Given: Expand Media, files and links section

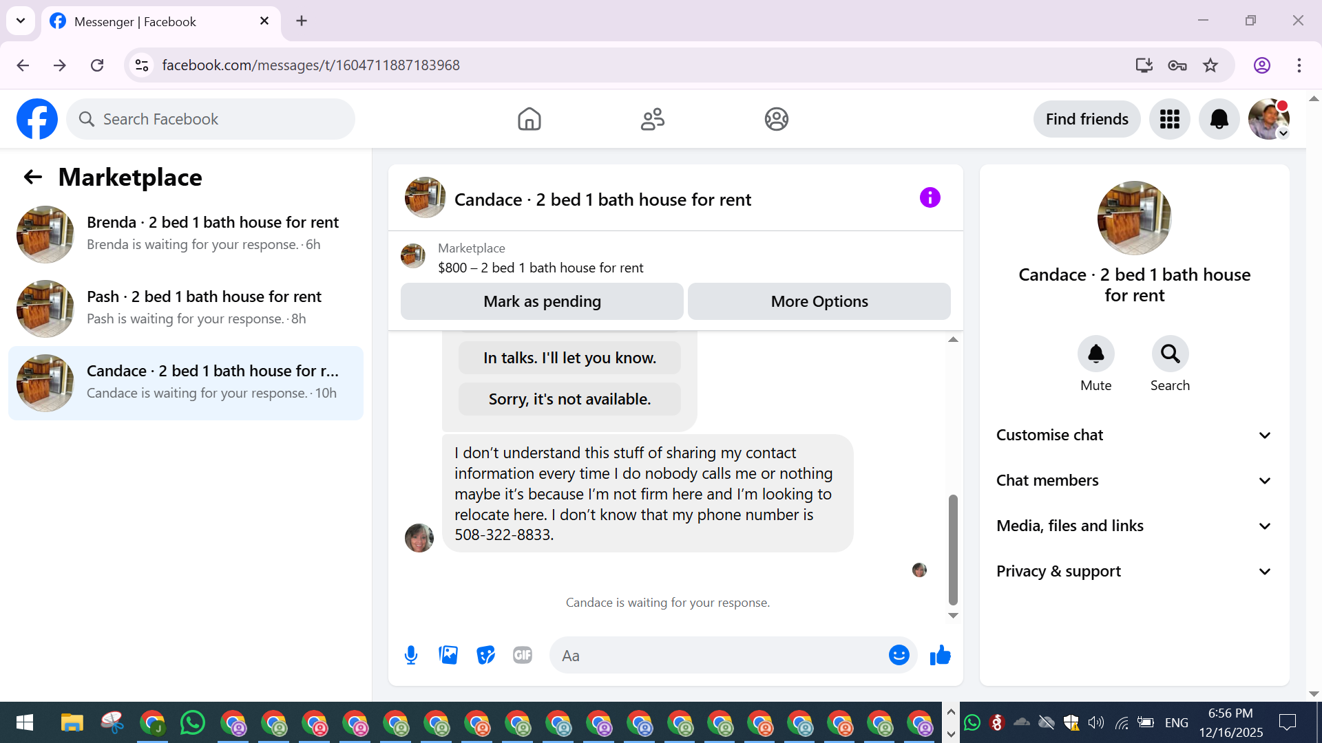Looking at the screenshot, I should pyautogui.click(x=1134, y=526).
